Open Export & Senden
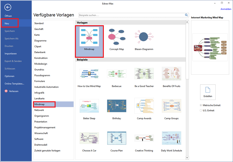This screenshot has height=162, width=233. (x=13, y=61)
